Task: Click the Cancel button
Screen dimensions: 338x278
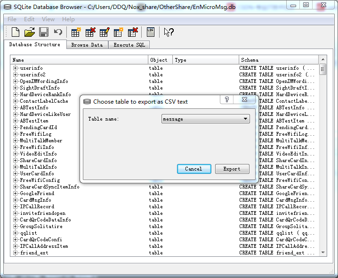Action: pyautogui.click(x=194, y=169)
